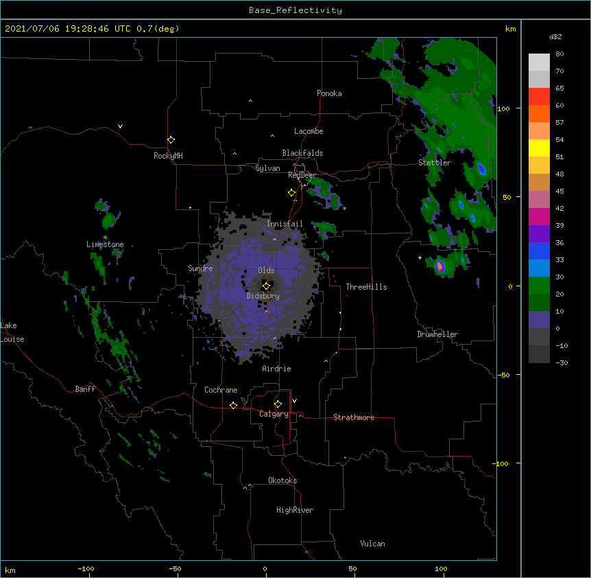
Task: Click the -50 tick label on the horizontal axis
Action: tap(175, 568)
